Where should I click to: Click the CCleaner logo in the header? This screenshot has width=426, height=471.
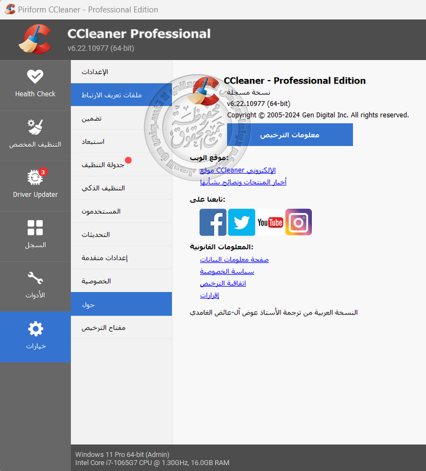[35, 39]
